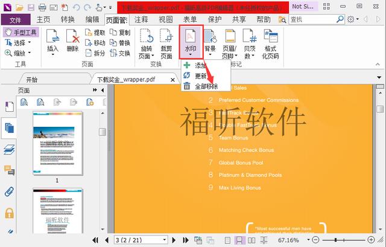
Task: Switch to the 编辑 ribbon tab
Action: pyautogui.click(x=92, y=19)
